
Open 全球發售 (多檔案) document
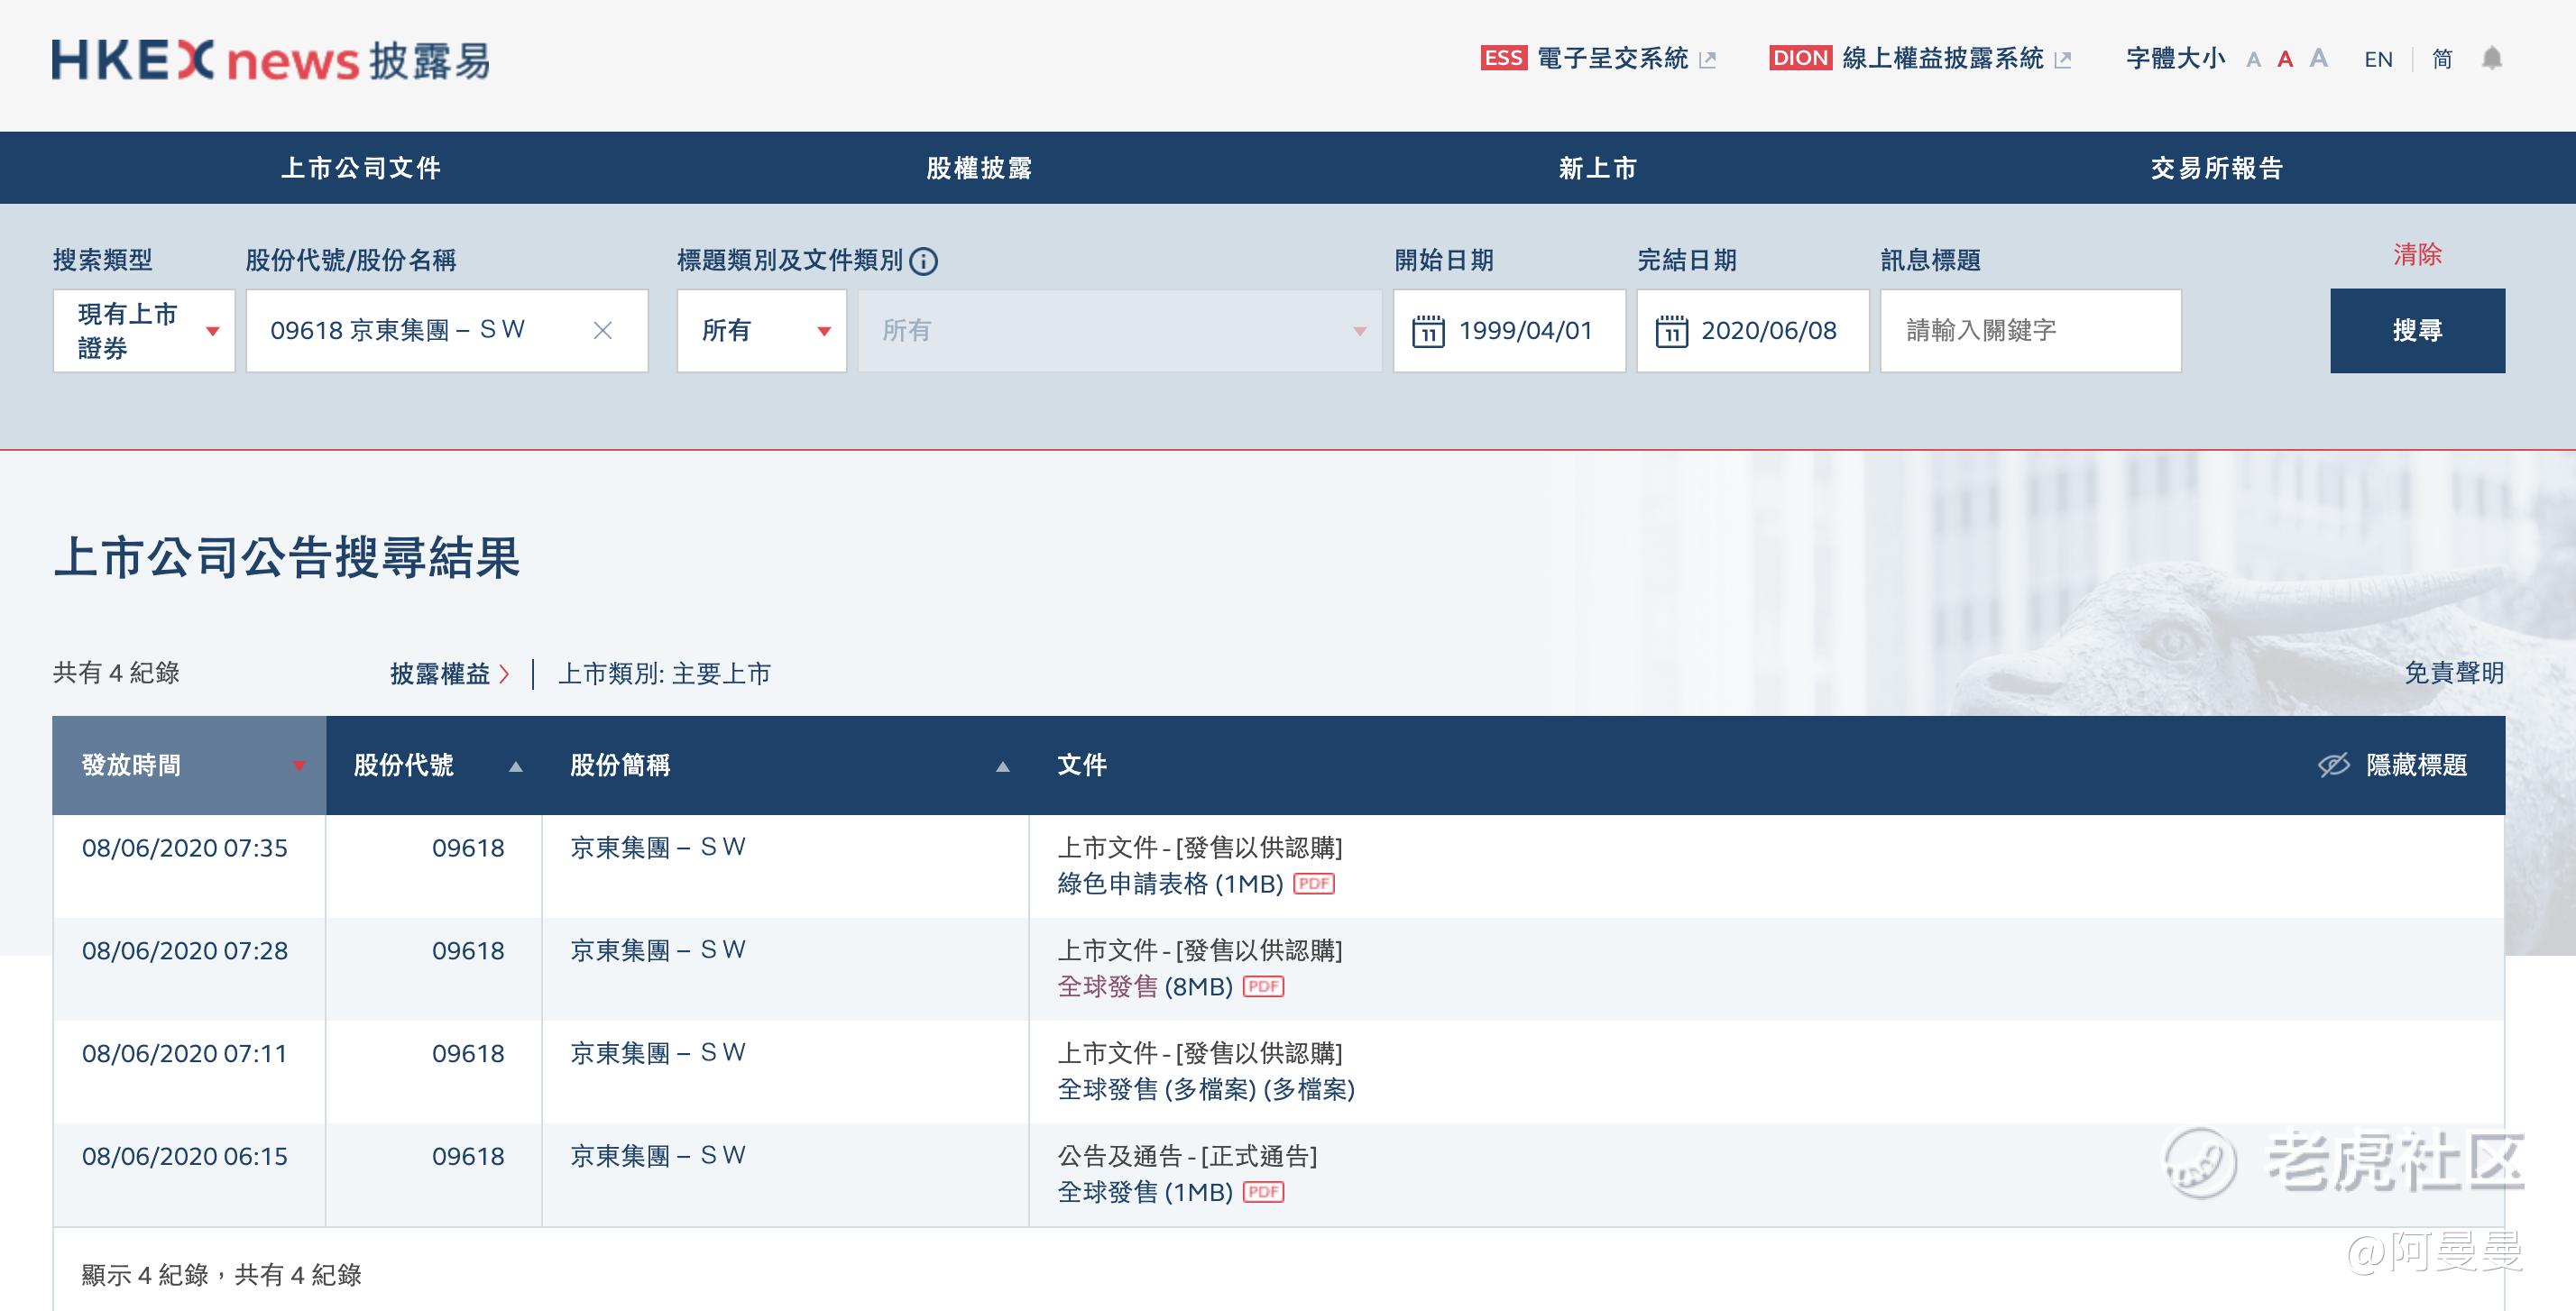[1206, 1089]
